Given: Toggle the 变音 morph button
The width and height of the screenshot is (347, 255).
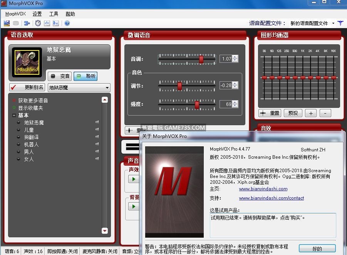Looking at the screenshot, I should (60, 76).
